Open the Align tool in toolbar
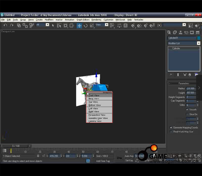The width and height of the screenshot is (202, 176). click(197, 26)
